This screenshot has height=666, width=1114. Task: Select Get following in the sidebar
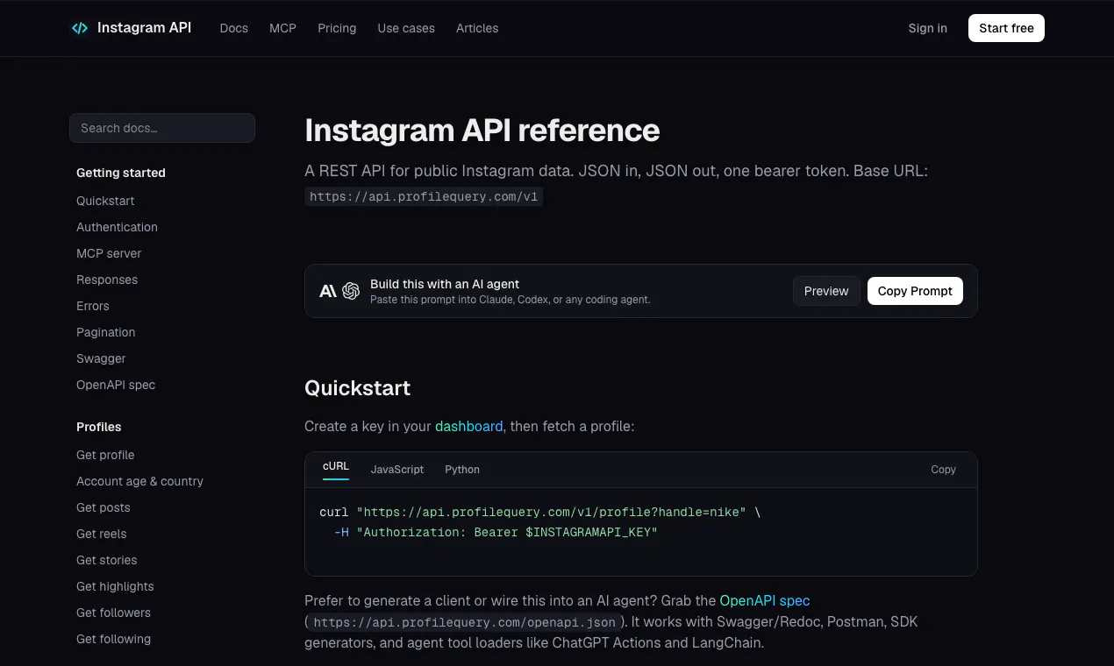113,639
